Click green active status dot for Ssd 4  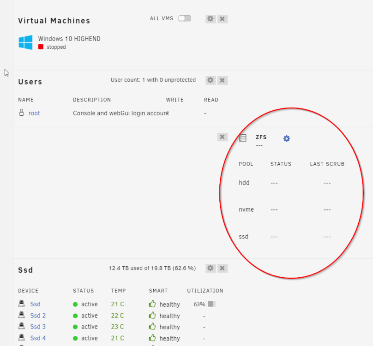pyautogui.click(x=75, y=339)
